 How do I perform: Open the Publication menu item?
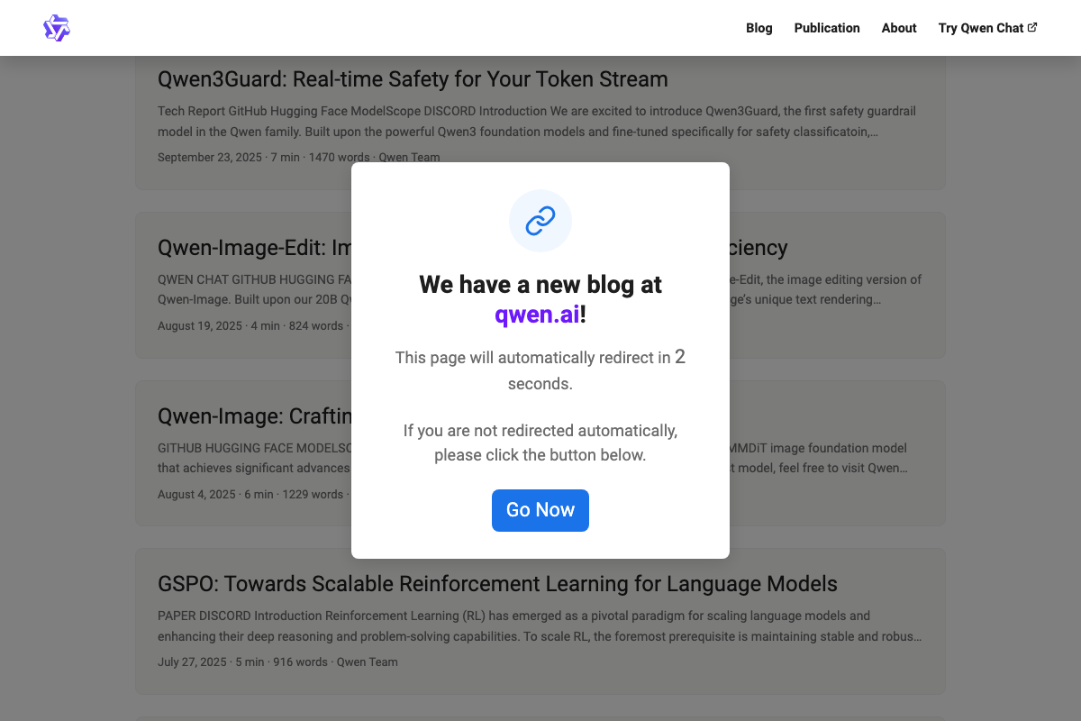(x=827, y=28)
